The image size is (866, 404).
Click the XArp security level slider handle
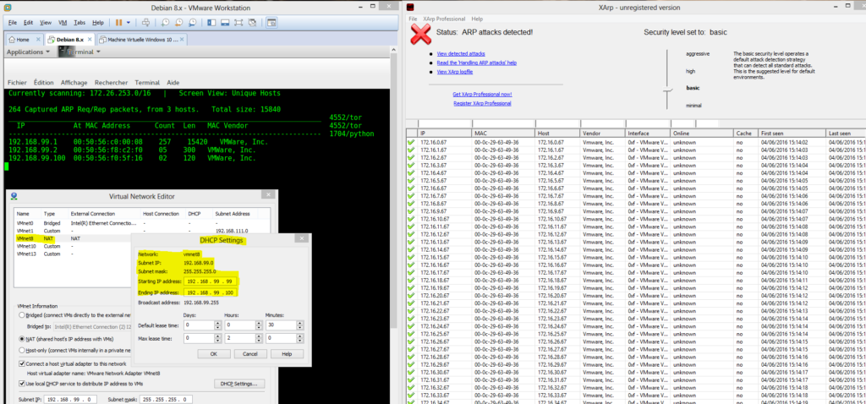click(x=668, y=89)
